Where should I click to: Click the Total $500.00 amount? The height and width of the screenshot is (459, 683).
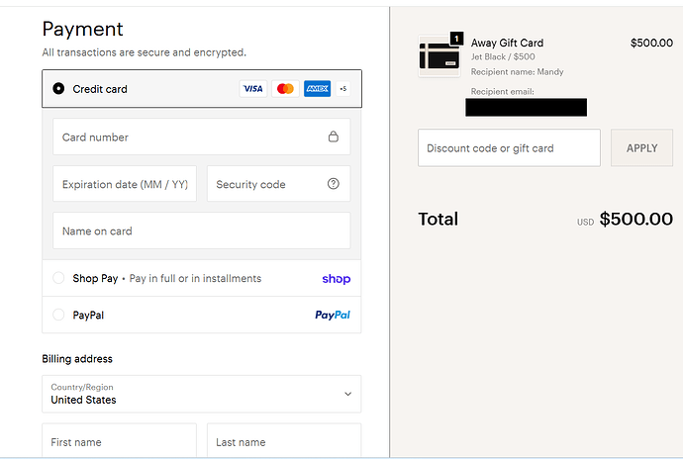click(635, 219)
